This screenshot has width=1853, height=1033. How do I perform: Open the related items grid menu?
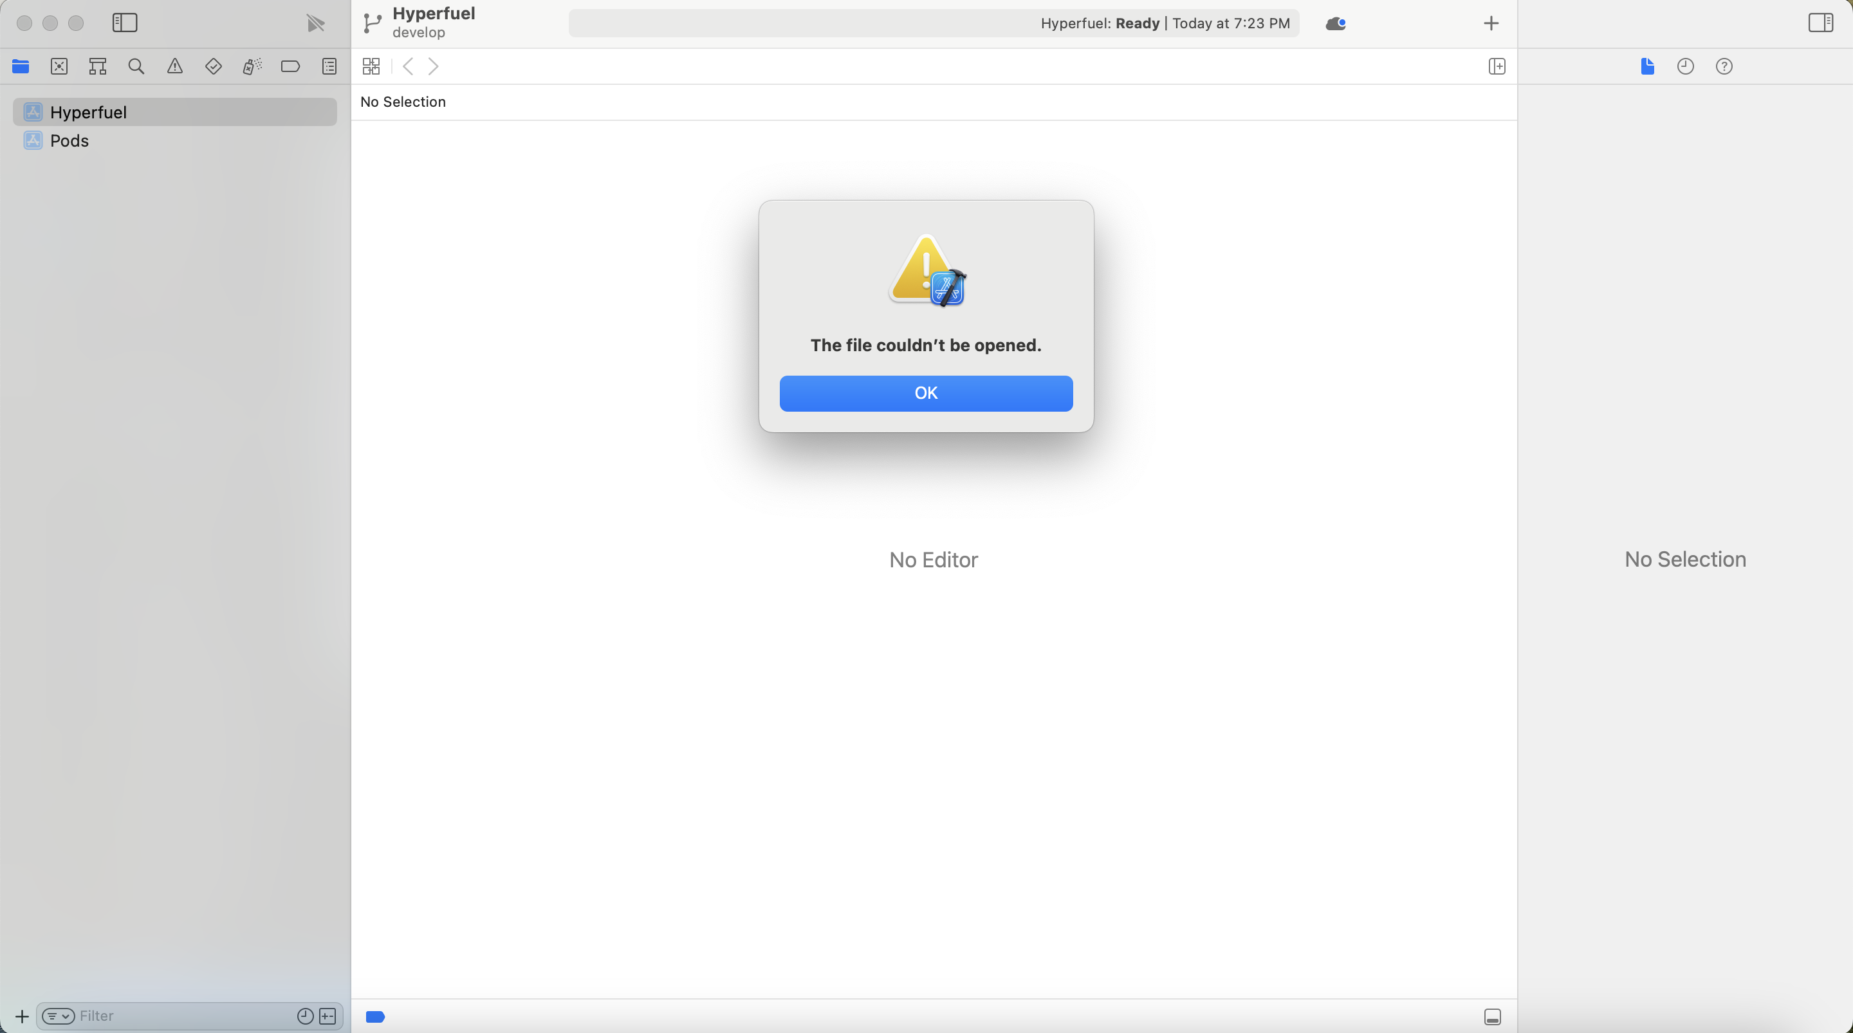tap(371, 67)
